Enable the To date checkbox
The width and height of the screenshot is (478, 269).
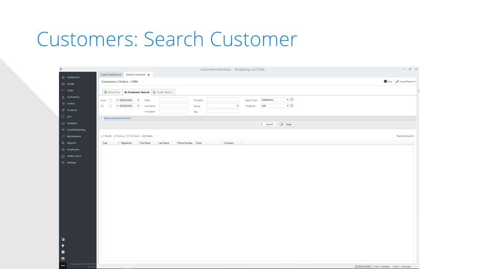[x=111, y=106]
